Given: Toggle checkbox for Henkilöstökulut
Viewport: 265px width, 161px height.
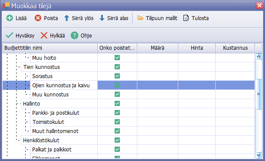Looking at the screenshot, I should [x=117, y=140].
